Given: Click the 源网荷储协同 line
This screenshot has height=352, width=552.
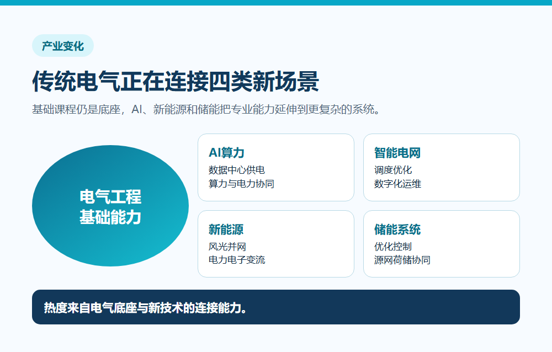Looking at the screenshot, I should pos(402,260).
